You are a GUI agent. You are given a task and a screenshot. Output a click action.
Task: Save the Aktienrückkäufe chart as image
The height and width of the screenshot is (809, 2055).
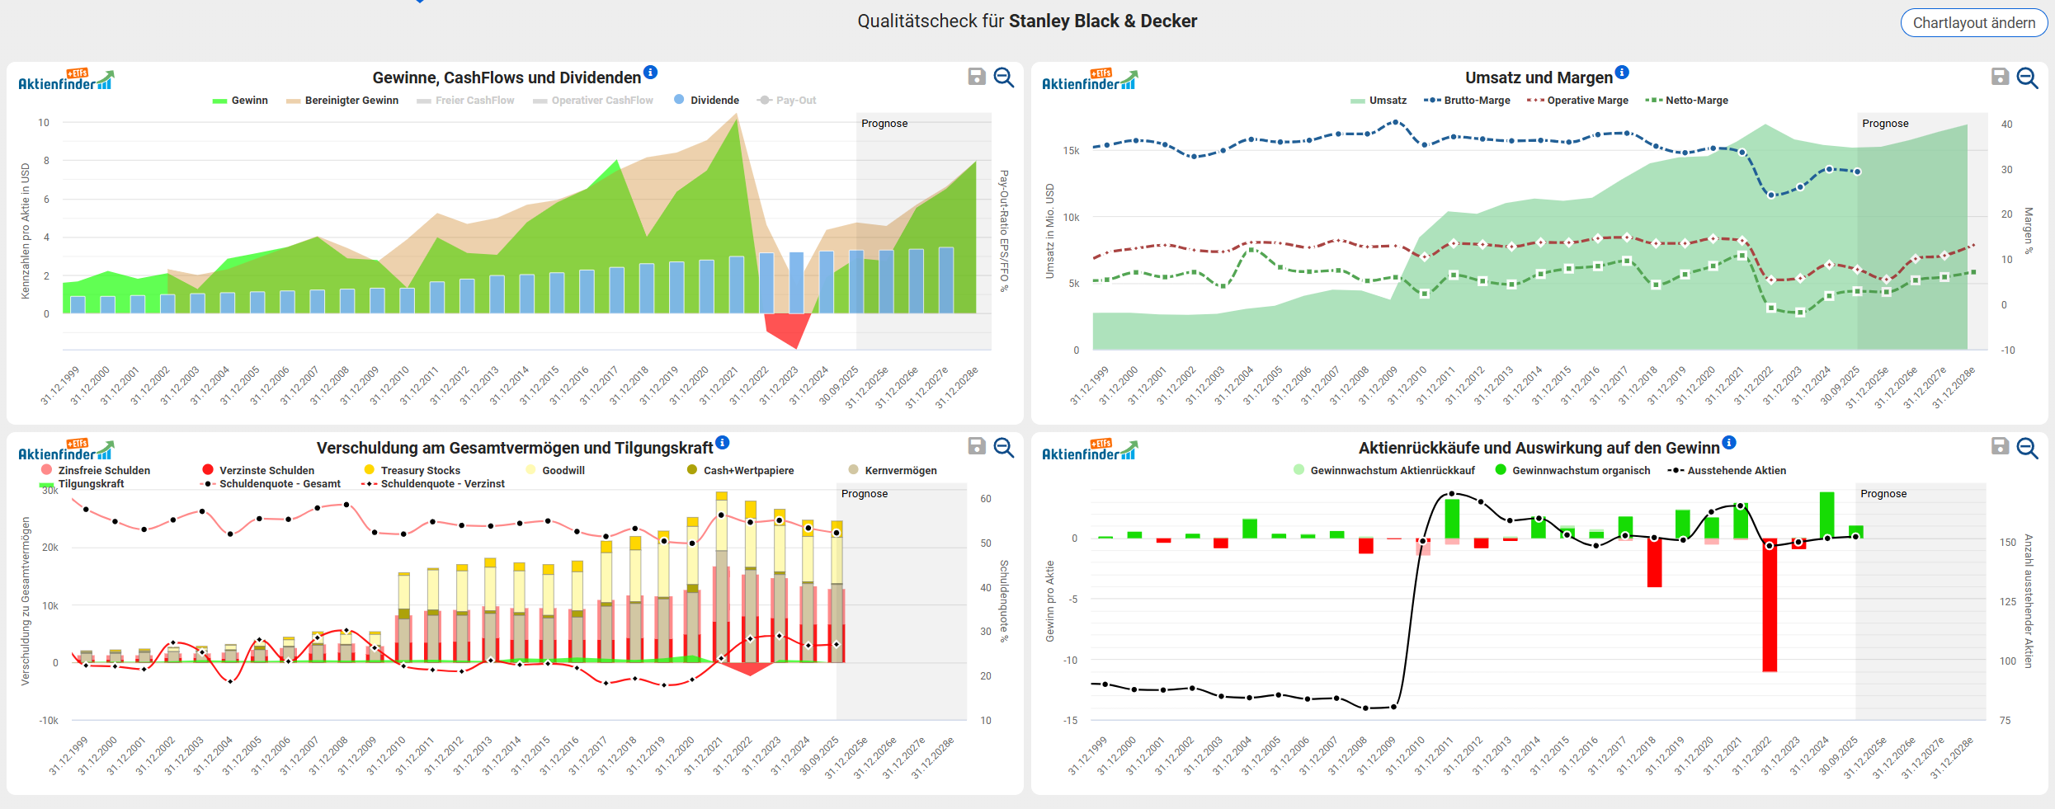2000,447
